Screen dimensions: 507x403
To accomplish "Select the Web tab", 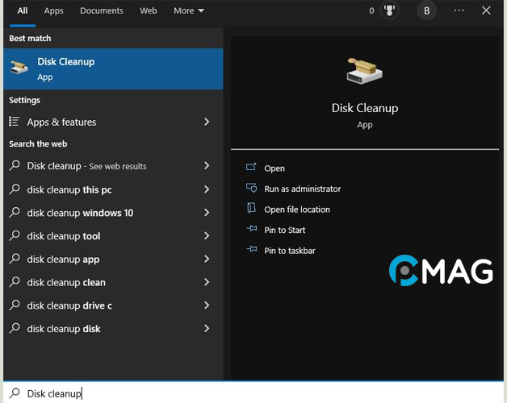I will (x=149, y=10).
